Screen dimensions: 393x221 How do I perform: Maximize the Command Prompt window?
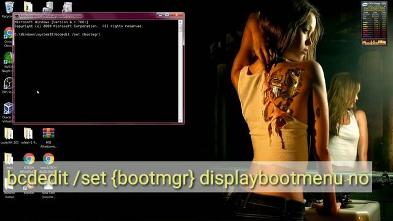click(167, 15)
